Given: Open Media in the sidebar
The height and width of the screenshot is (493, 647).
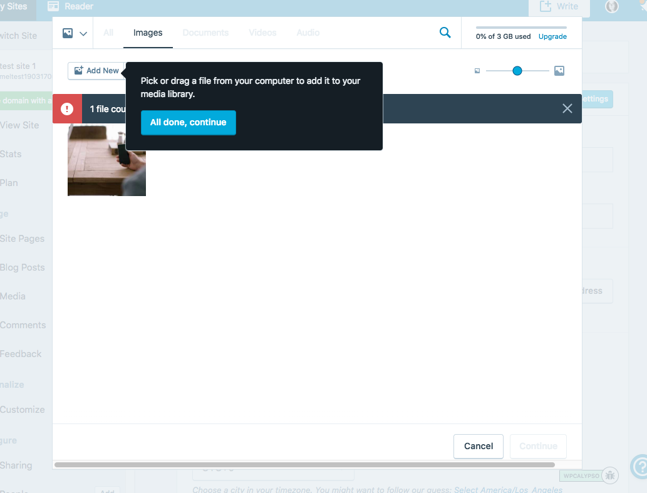Looking at the screenshot, I should pyautogui.click(x=13, y=296).
